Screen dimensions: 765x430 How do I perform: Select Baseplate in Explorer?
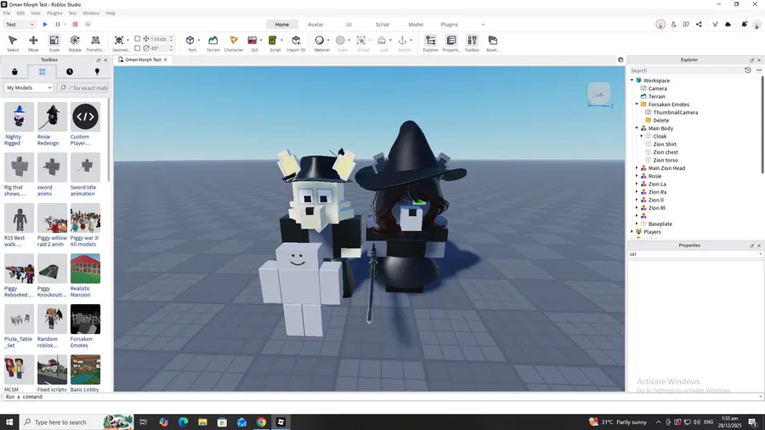pyautogui.click(x=660, y=223)
